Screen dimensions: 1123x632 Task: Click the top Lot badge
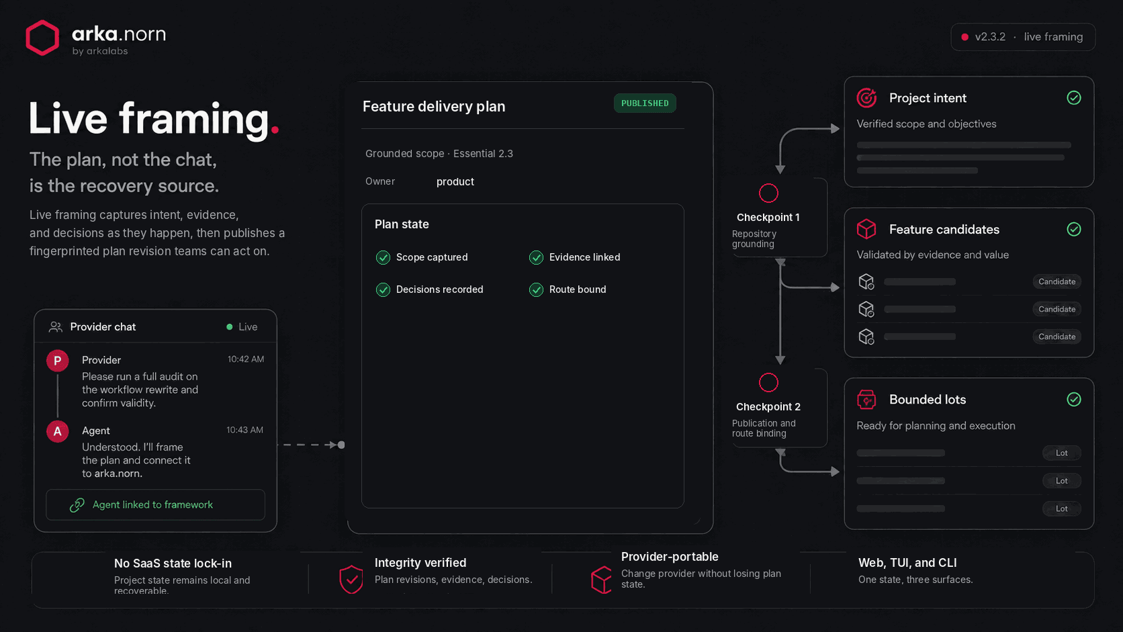tap(1061, 453)
